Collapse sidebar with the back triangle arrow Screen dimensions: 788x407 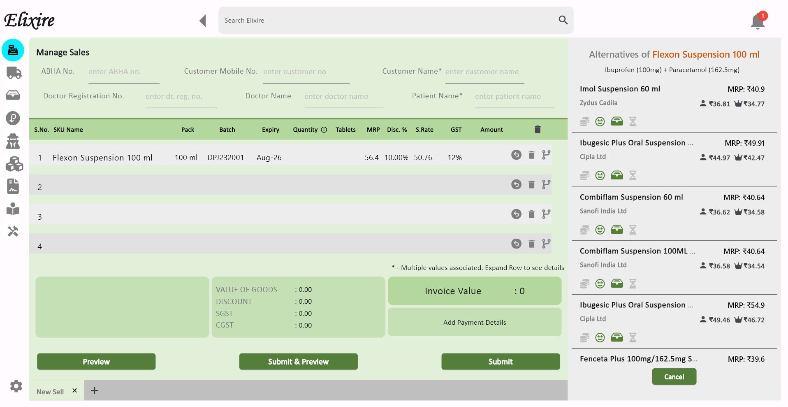pos(202,21)
